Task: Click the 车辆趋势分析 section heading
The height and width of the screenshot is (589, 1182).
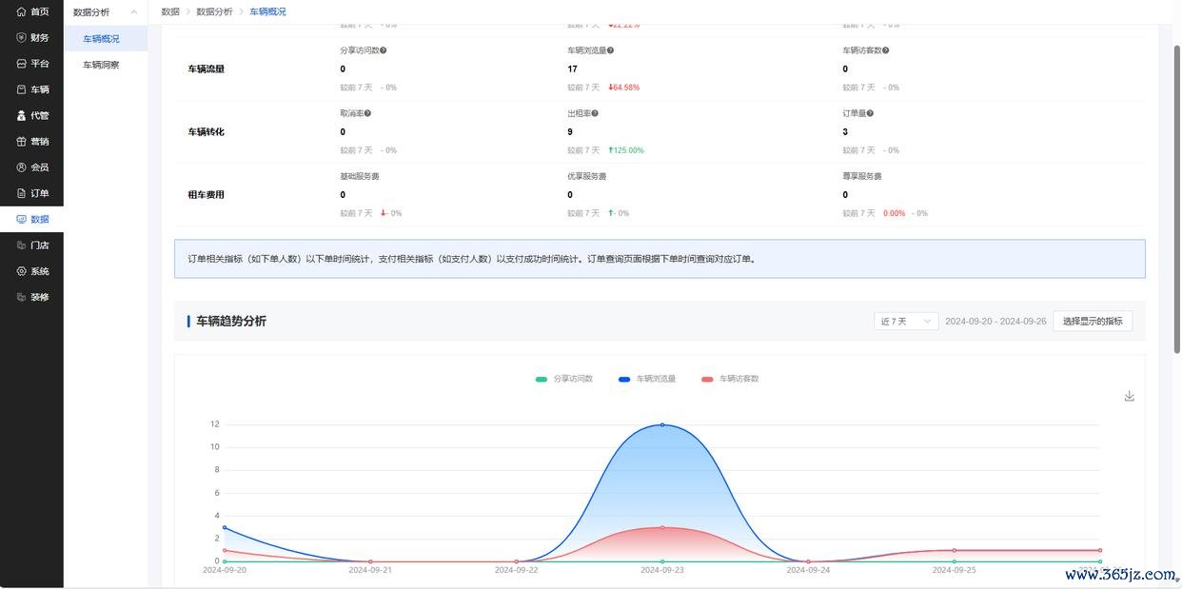Action: pos(231,322)
